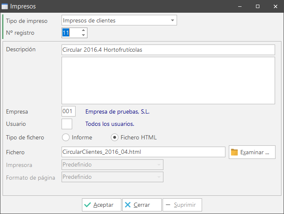Select the Fichero HTML radio option
This screenshot has width=284, height=214.
(x=114, y=137)
